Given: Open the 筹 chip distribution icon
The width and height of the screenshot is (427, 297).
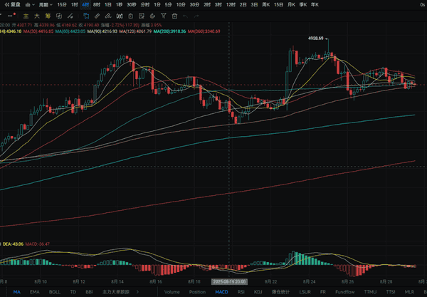Looking at the screenshot, I should click(x=47, y=14).
